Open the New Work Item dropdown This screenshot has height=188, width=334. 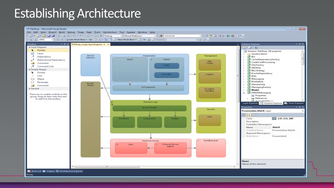click(127, 39)
